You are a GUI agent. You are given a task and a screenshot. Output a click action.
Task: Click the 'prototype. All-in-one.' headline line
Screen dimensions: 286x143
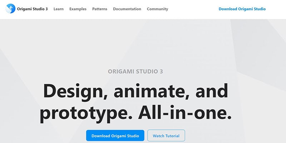[x=136, y=113]
